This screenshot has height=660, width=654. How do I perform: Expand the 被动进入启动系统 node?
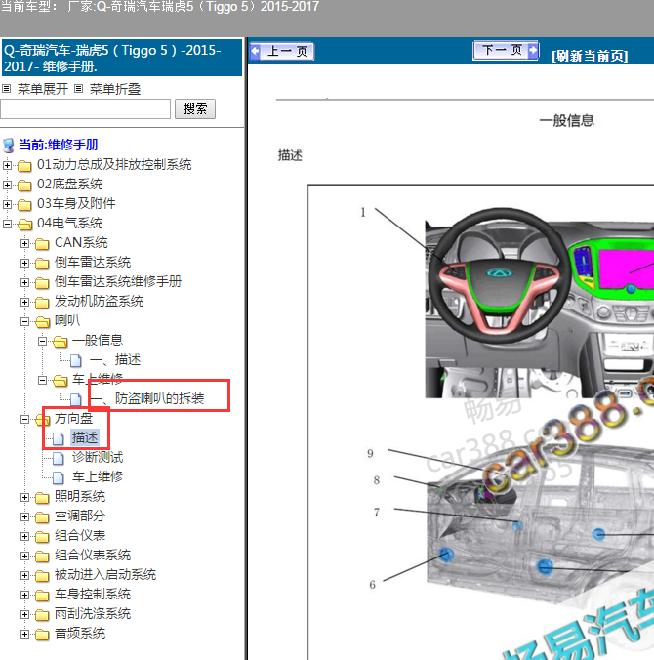[24, 575]
